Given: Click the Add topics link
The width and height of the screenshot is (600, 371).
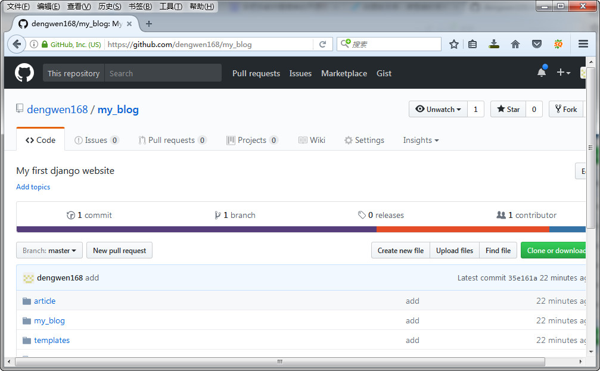Looking at the screenshot, I should [x=33, y=187].
